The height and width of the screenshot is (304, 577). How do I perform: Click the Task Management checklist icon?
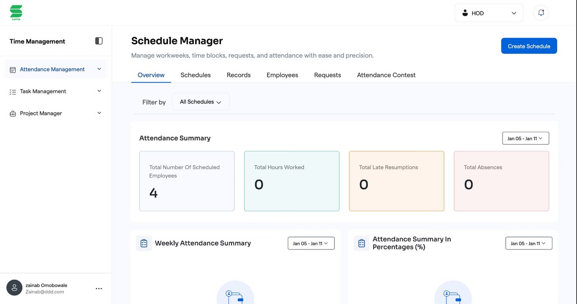(13, 92)
